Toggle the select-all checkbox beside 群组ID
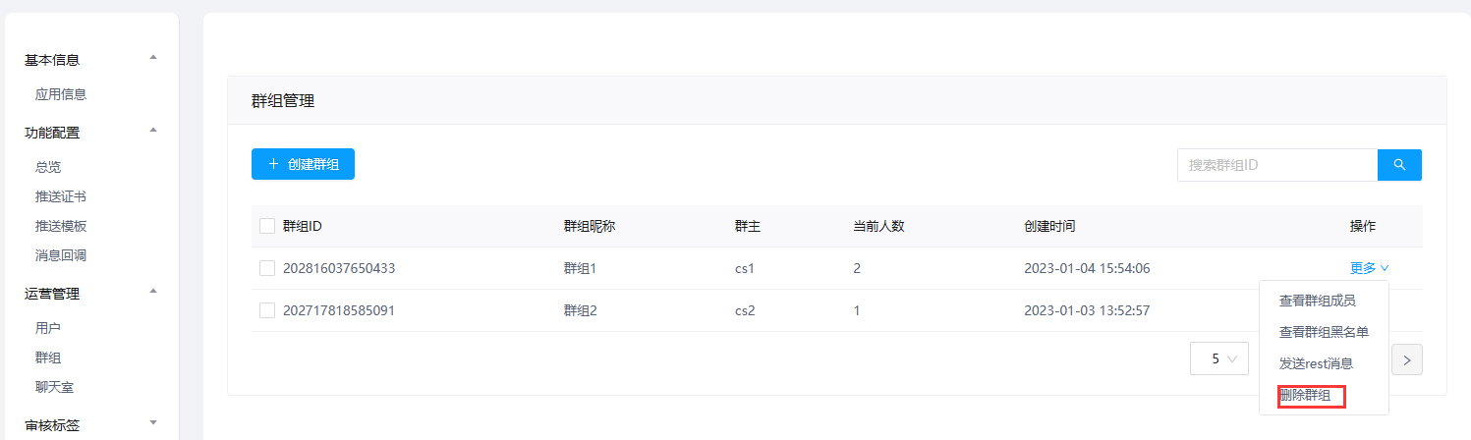Image resolution: width=1471 pixels, height=440 pixels. coord(267,226)
